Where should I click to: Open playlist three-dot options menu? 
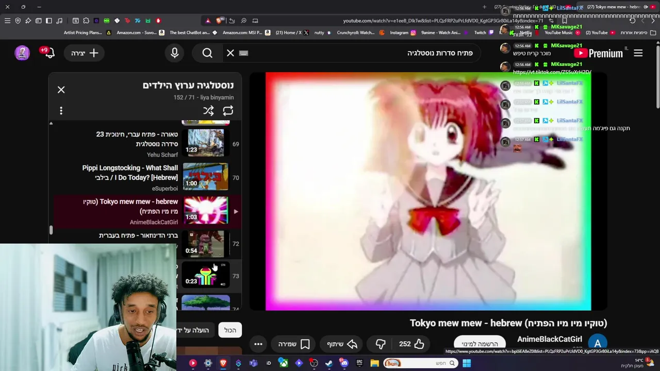61,111
